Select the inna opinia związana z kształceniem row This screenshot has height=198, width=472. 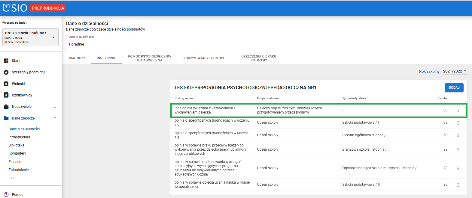click(x=319, y=110)
